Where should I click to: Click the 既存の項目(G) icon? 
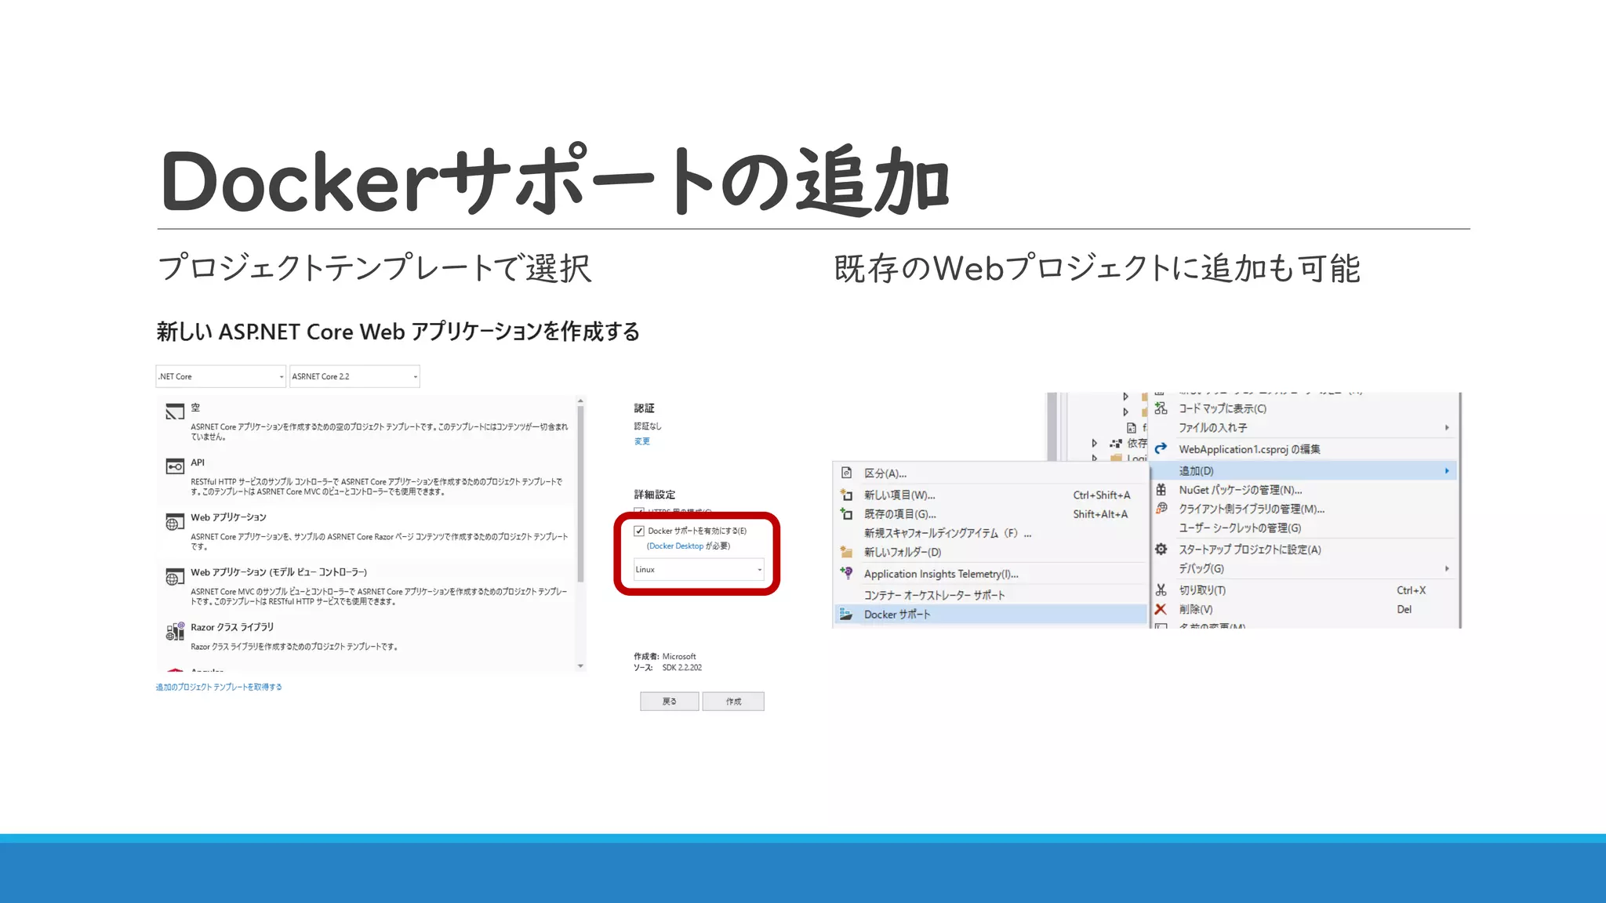pyautogui.click(x=846, y=514)
